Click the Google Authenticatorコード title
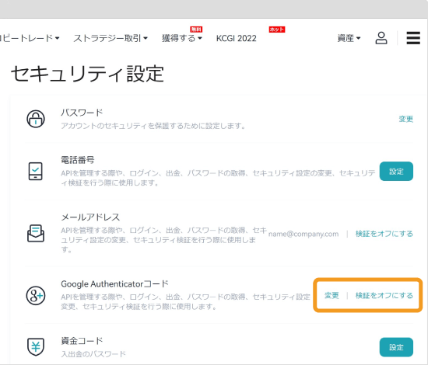 [x=114, y=283]
